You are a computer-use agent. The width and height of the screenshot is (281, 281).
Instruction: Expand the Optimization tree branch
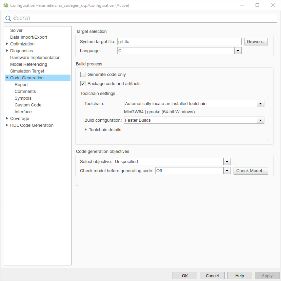click(x=7, y=44)
